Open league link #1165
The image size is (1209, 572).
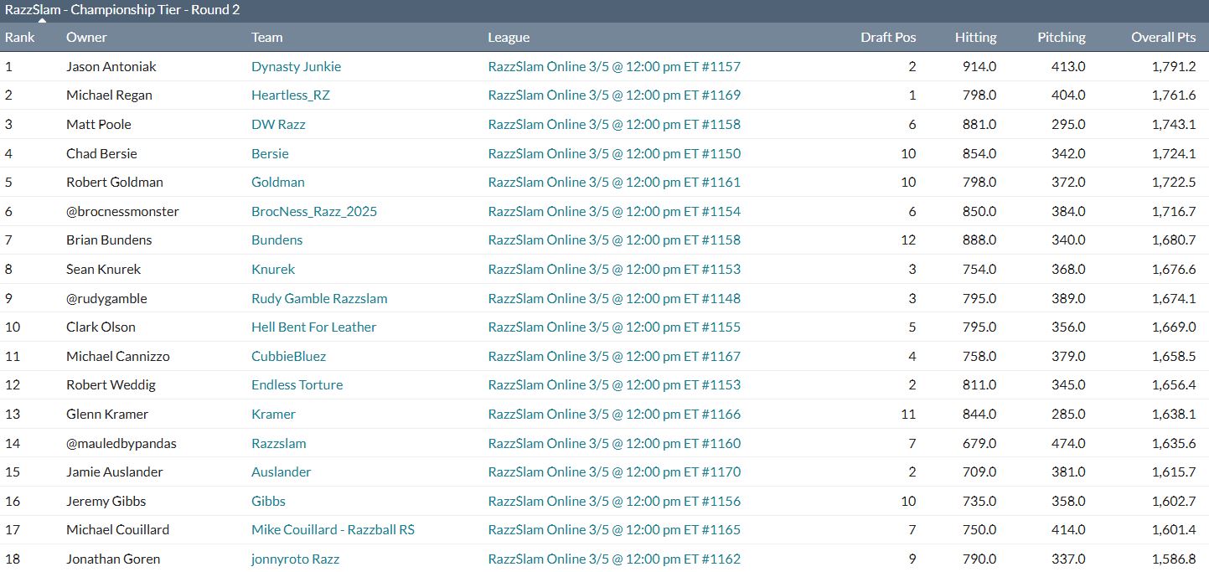(614, 529)
